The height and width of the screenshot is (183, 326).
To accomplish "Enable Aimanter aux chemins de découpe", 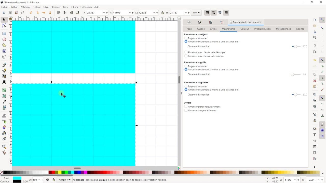I will (186, 52).
